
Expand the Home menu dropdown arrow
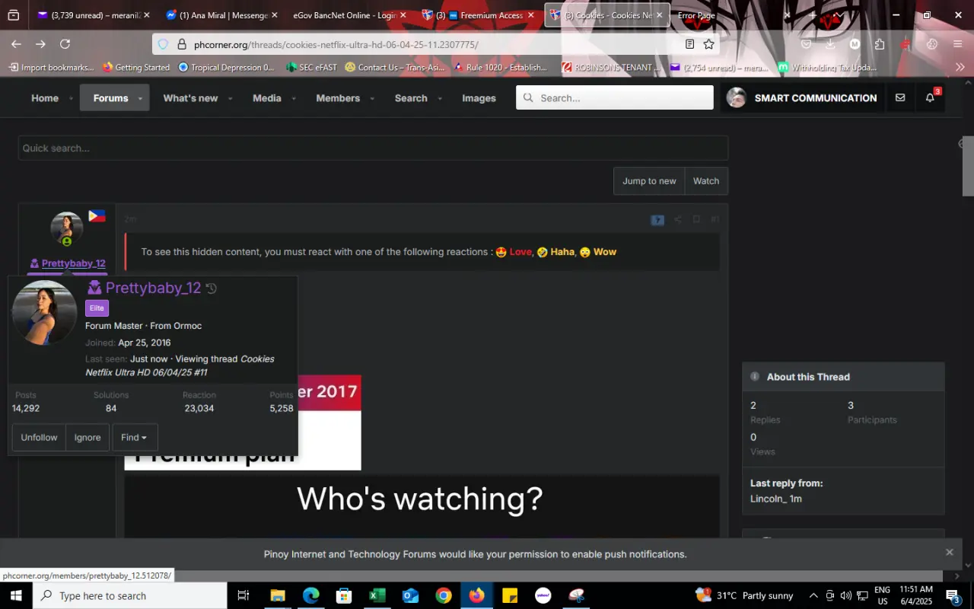point(71,98)
